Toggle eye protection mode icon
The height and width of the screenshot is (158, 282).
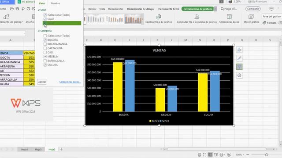[229, 154]
